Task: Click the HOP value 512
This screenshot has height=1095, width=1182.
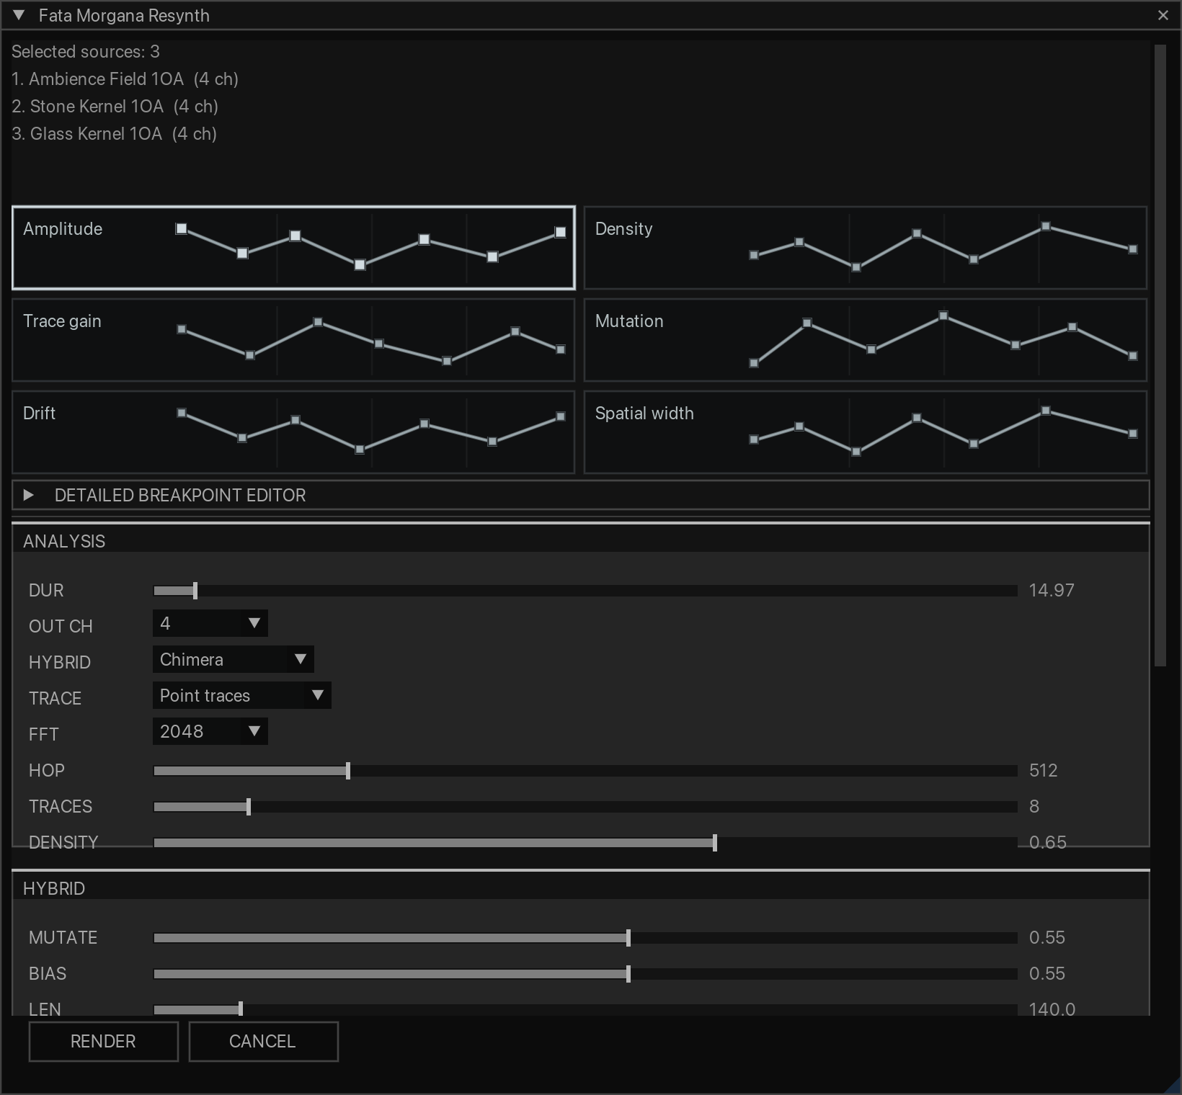Action: [x=1043, y=770]
